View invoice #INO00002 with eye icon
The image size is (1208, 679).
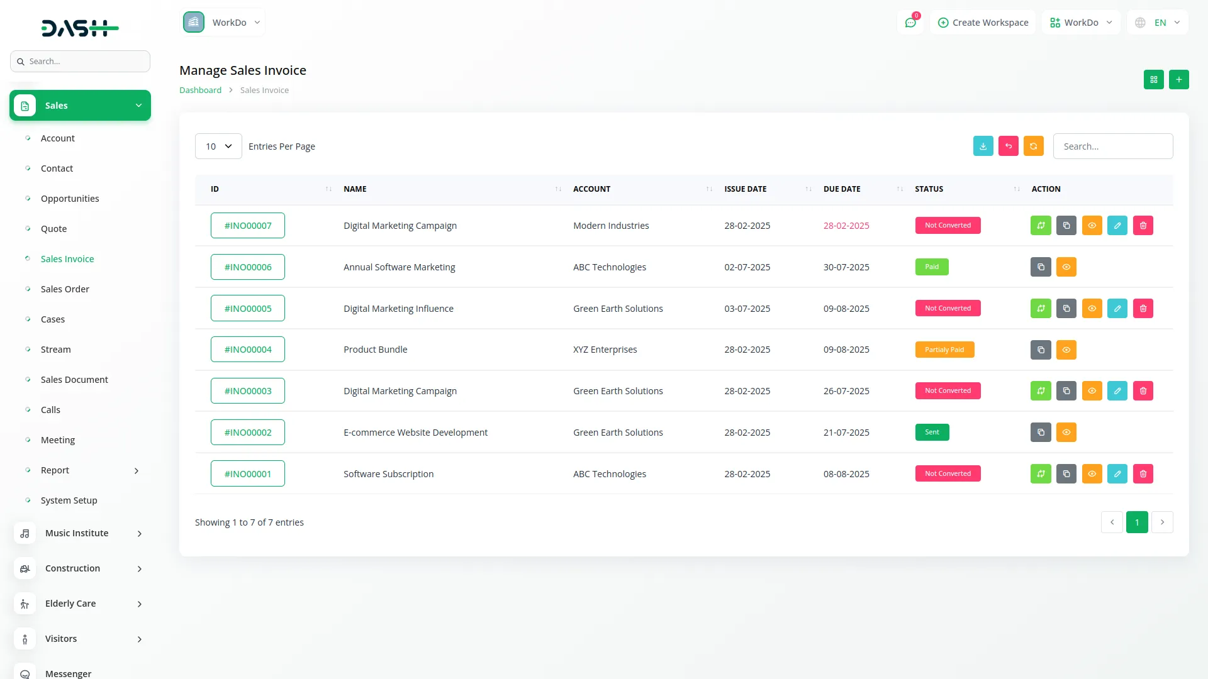[1066, 433]
